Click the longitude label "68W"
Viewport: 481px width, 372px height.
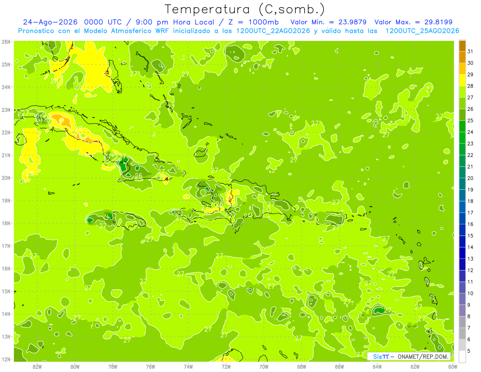click(x=301, y=366)
